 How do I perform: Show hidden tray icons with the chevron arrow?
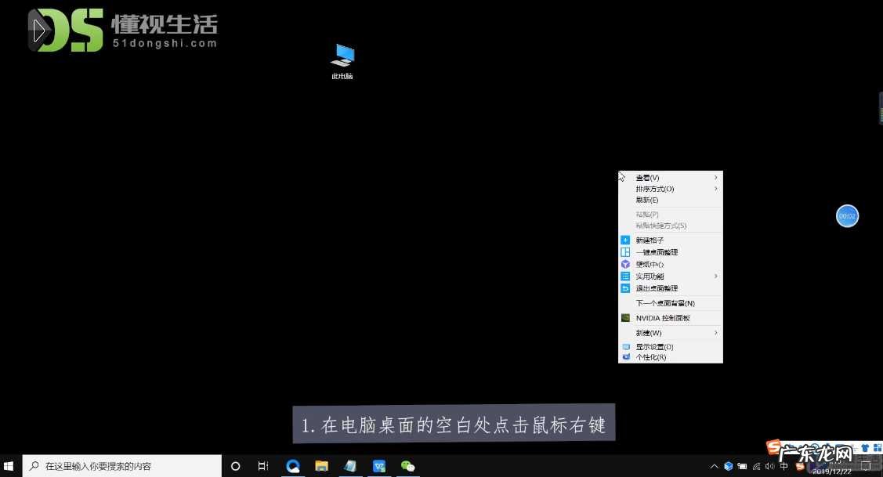pos(715,466)
